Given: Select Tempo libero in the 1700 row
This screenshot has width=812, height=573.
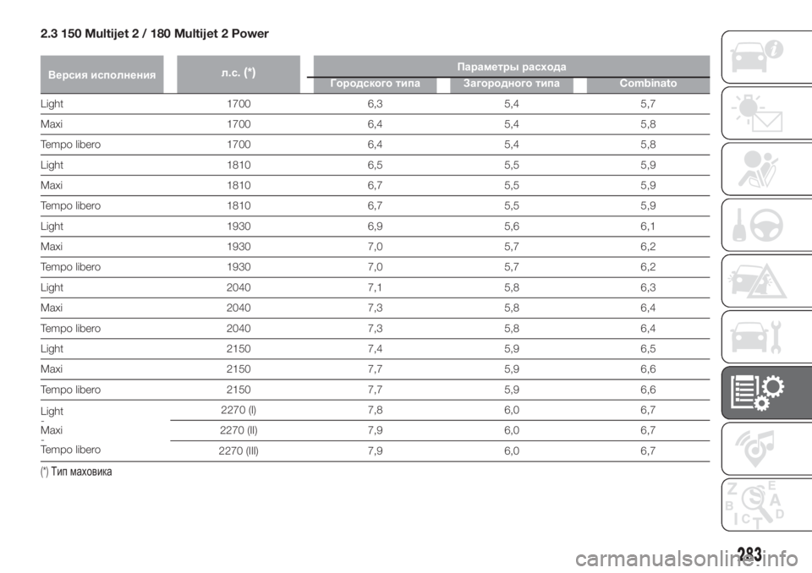Looking at the screenshot, I should coord(70,145).
